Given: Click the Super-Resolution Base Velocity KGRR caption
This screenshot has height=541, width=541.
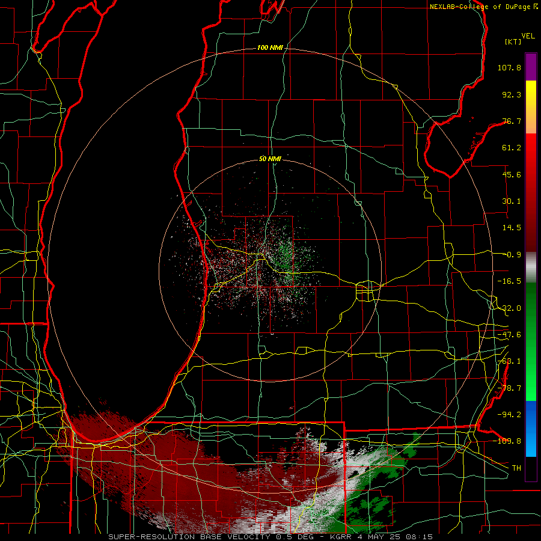Looking at the screenshot, I should click(270, 537).
